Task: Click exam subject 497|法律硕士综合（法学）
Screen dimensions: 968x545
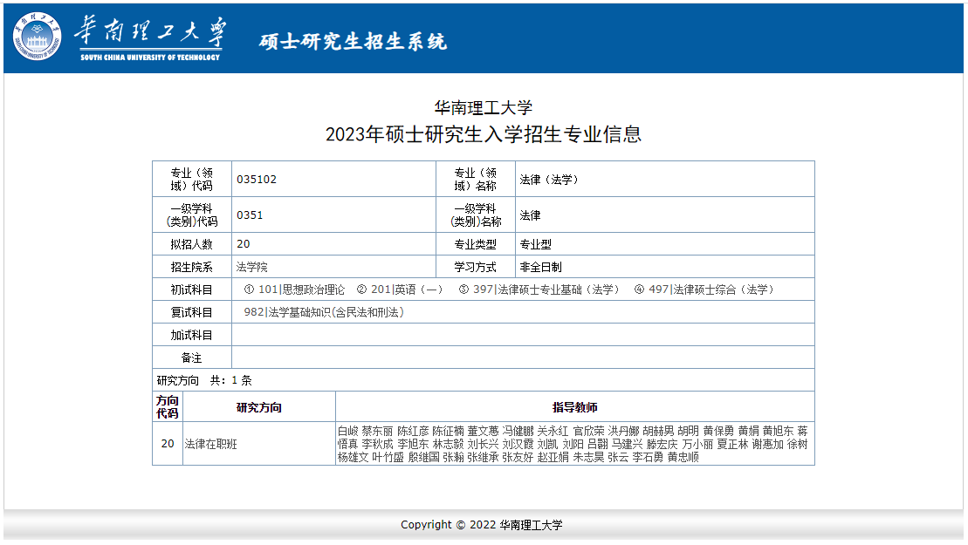Action: 704,290
